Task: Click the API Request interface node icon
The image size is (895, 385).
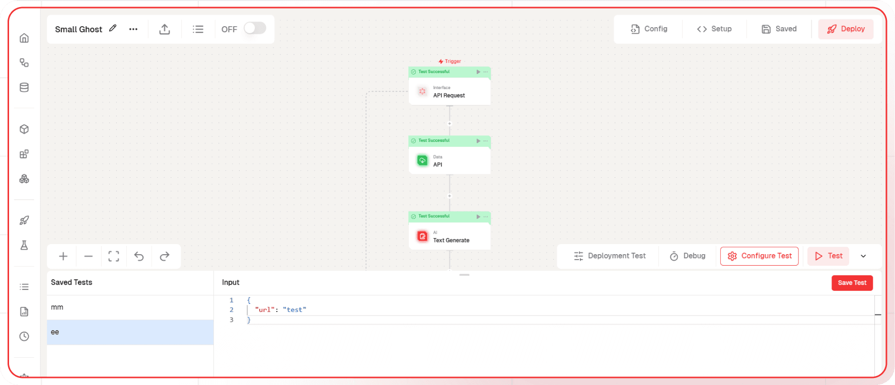Action: [422, 91]
